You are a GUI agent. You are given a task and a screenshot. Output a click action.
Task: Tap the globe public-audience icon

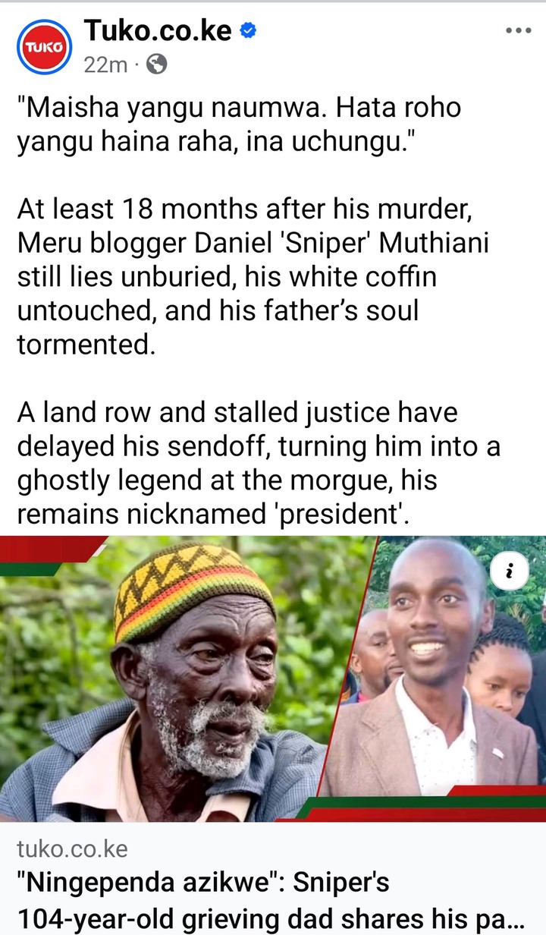pyautogui.click(x=155, y=65)
